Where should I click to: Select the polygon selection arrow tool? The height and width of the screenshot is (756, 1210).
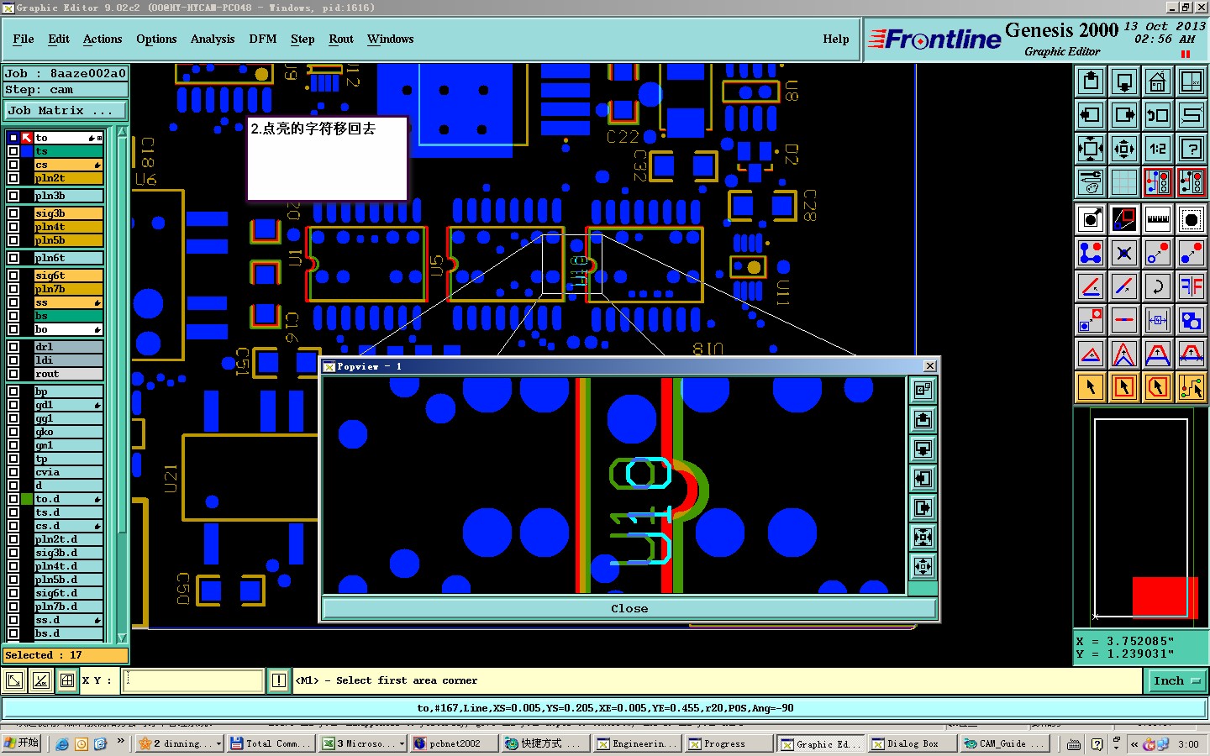pyautogui.click(x=1158, y=387)
